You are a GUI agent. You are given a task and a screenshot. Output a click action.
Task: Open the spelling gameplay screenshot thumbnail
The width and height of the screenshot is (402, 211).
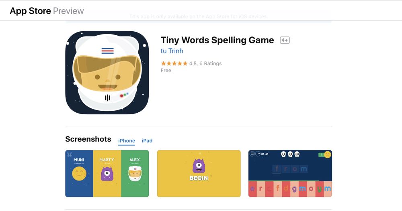(290, 173)
